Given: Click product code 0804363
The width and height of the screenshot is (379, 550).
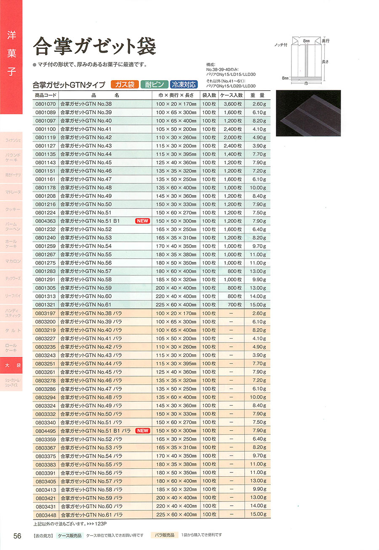Looking at the screenshot, I should (x=45, y=221).
